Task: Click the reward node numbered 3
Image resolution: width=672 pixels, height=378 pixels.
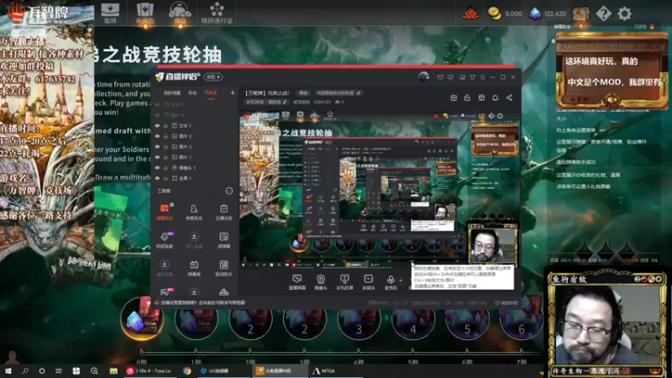Action: 359,320
